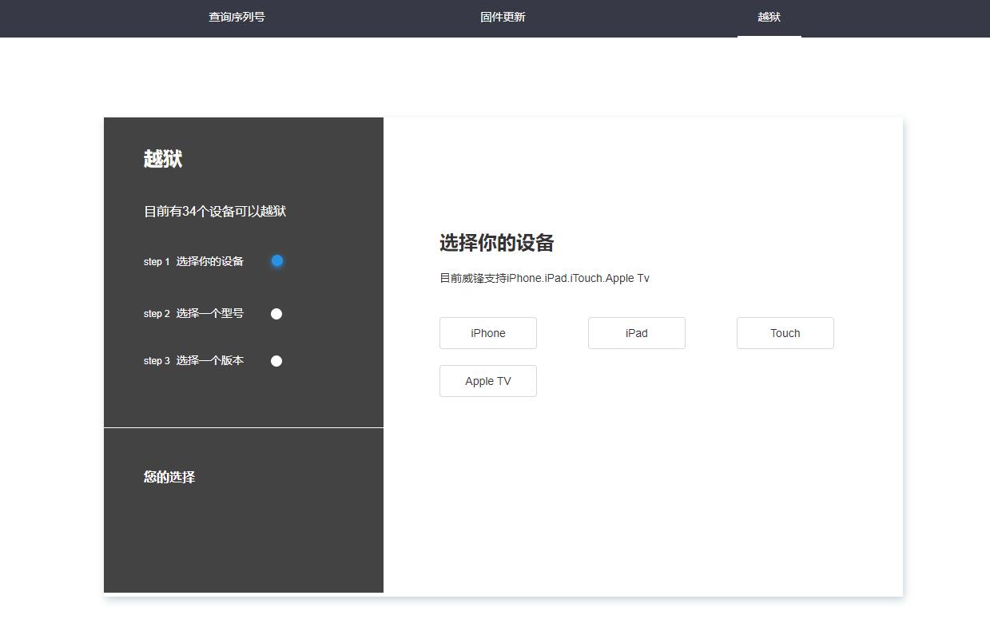Screen dimensions: 990x639
Task: Click the 越狱 sidebar heading
Action: click(x=163, y=159)
